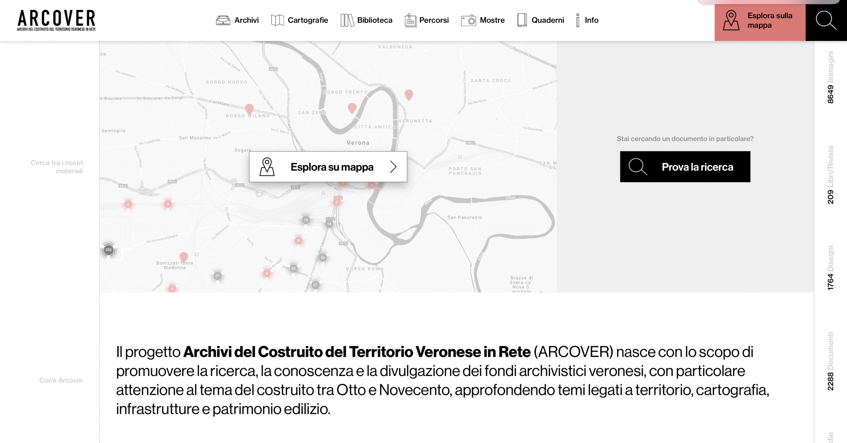Select the map pin near Borgo Trento
Viewport: 847px width, 443px height.
click(352, 108)
